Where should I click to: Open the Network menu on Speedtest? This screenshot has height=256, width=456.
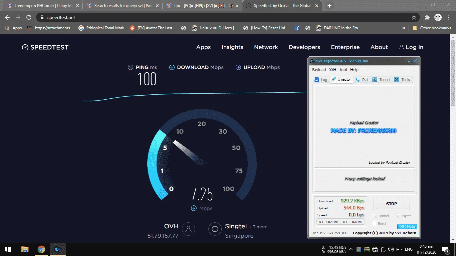(x=266, y=47)
